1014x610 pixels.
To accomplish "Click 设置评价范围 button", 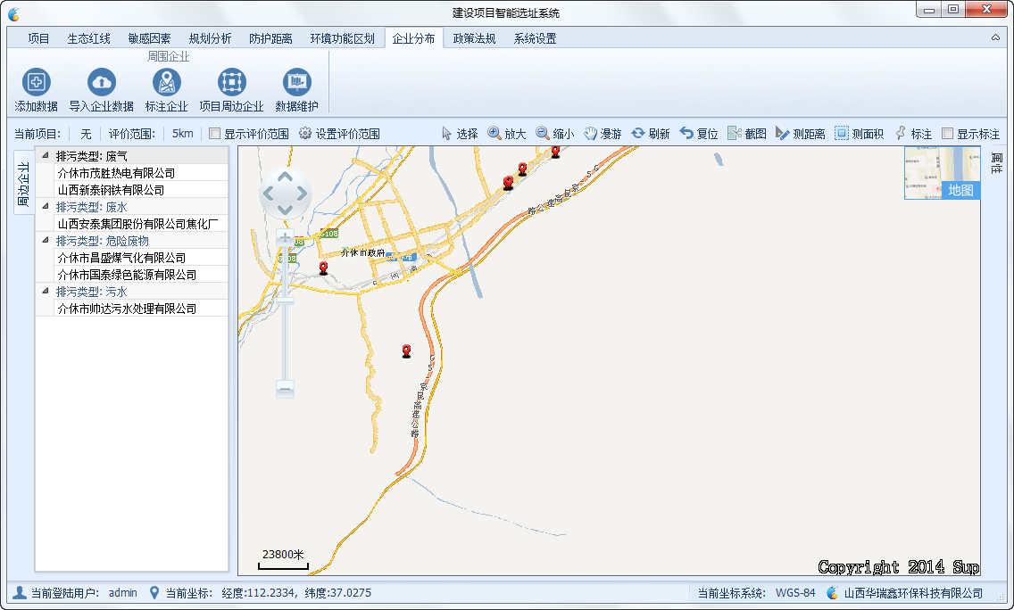I will 339,134.
